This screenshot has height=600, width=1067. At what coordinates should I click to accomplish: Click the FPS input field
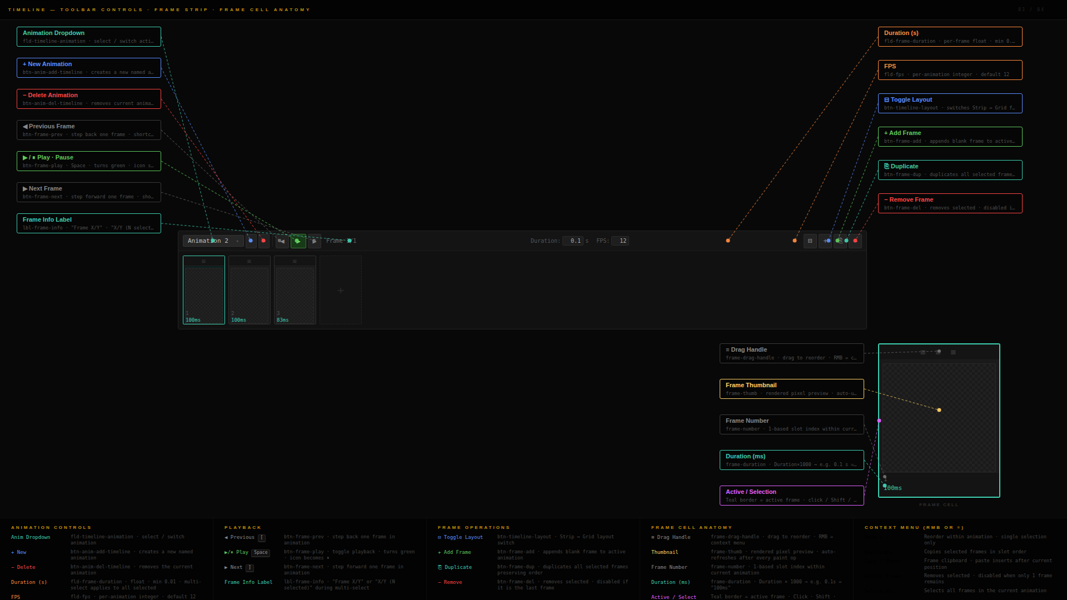pyautogui.click(x=620, y=241)
